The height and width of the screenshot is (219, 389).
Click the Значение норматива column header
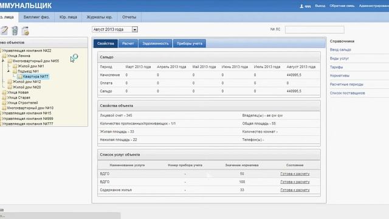click(x=242, y=165)
